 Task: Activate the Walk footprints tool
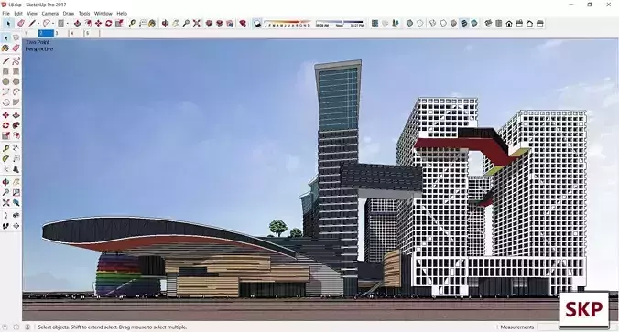[x=5, y=226]
